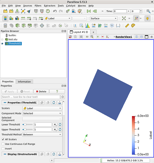Open the Filters menu
Screen dimensions: 154x163
[38, 6]
